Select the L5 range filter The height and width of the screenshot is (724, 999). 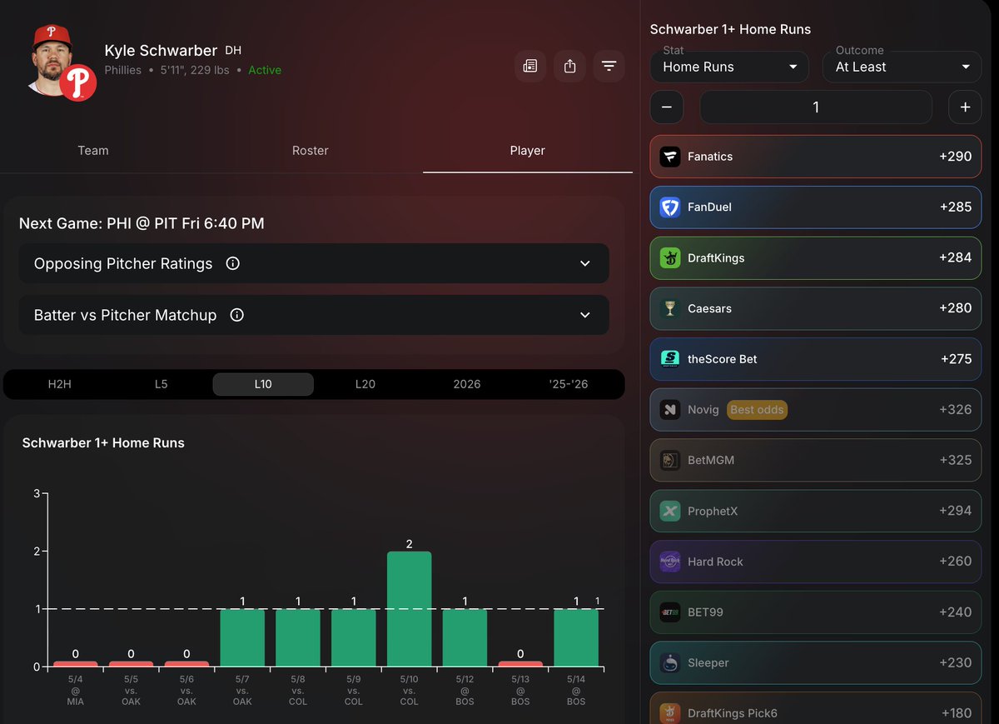tap(162, 384)
